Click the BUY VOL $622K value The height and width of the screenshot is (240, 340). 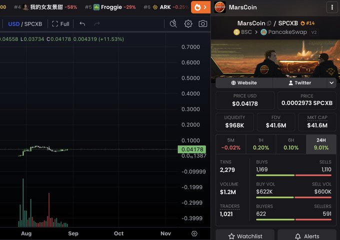pos(264,192)
